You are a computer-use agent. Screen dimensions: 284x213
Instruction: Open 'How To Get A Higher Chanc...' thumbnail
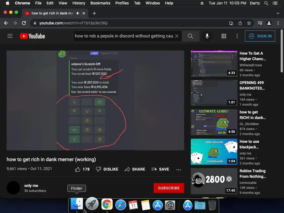[214, 64]
